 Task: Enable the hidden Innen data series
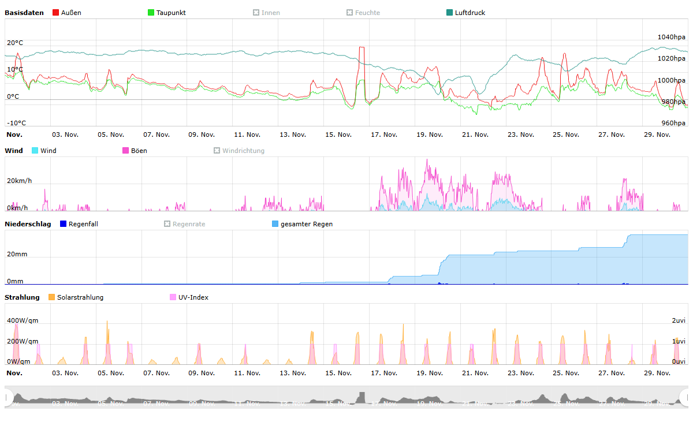click(256, 13)
